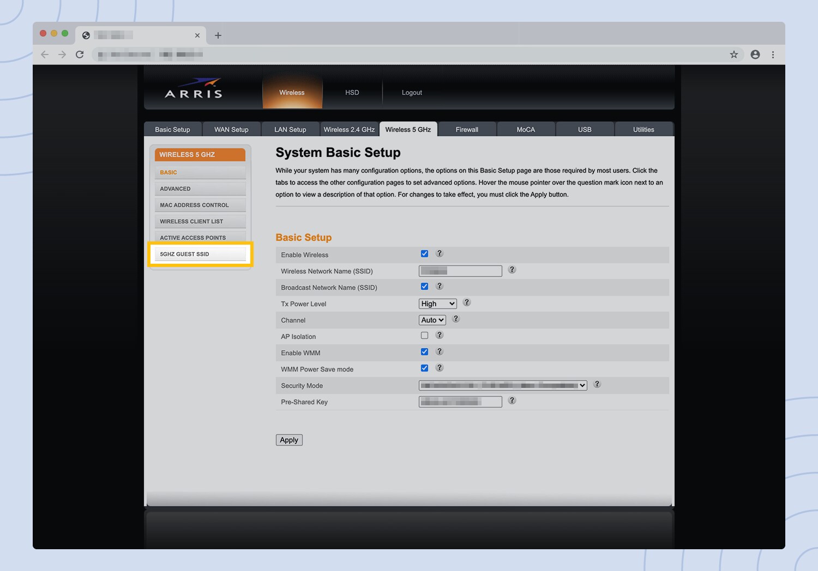Open Wireless Client List in sidebar
This screenshot has height=571, width=818.
point(200,222)
